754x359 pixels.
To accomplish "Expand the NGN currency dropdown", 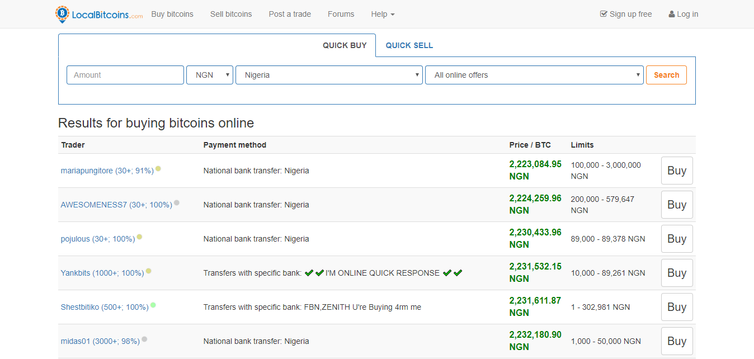I will coord(210,75).
